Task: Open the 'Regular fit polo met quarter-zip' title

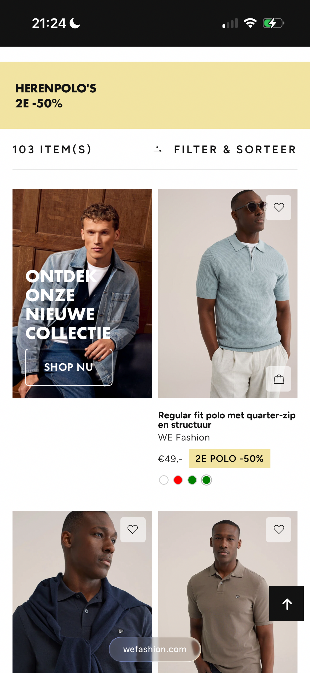Action: [227, 420]
